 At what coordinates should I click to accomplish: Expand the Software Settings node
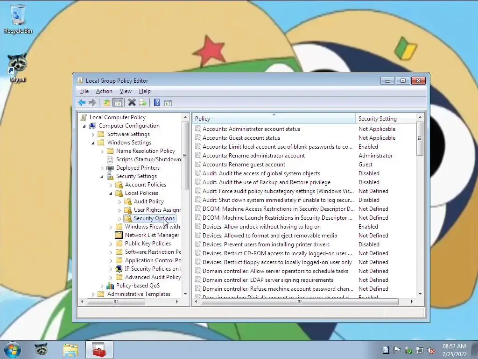point(93,134)
